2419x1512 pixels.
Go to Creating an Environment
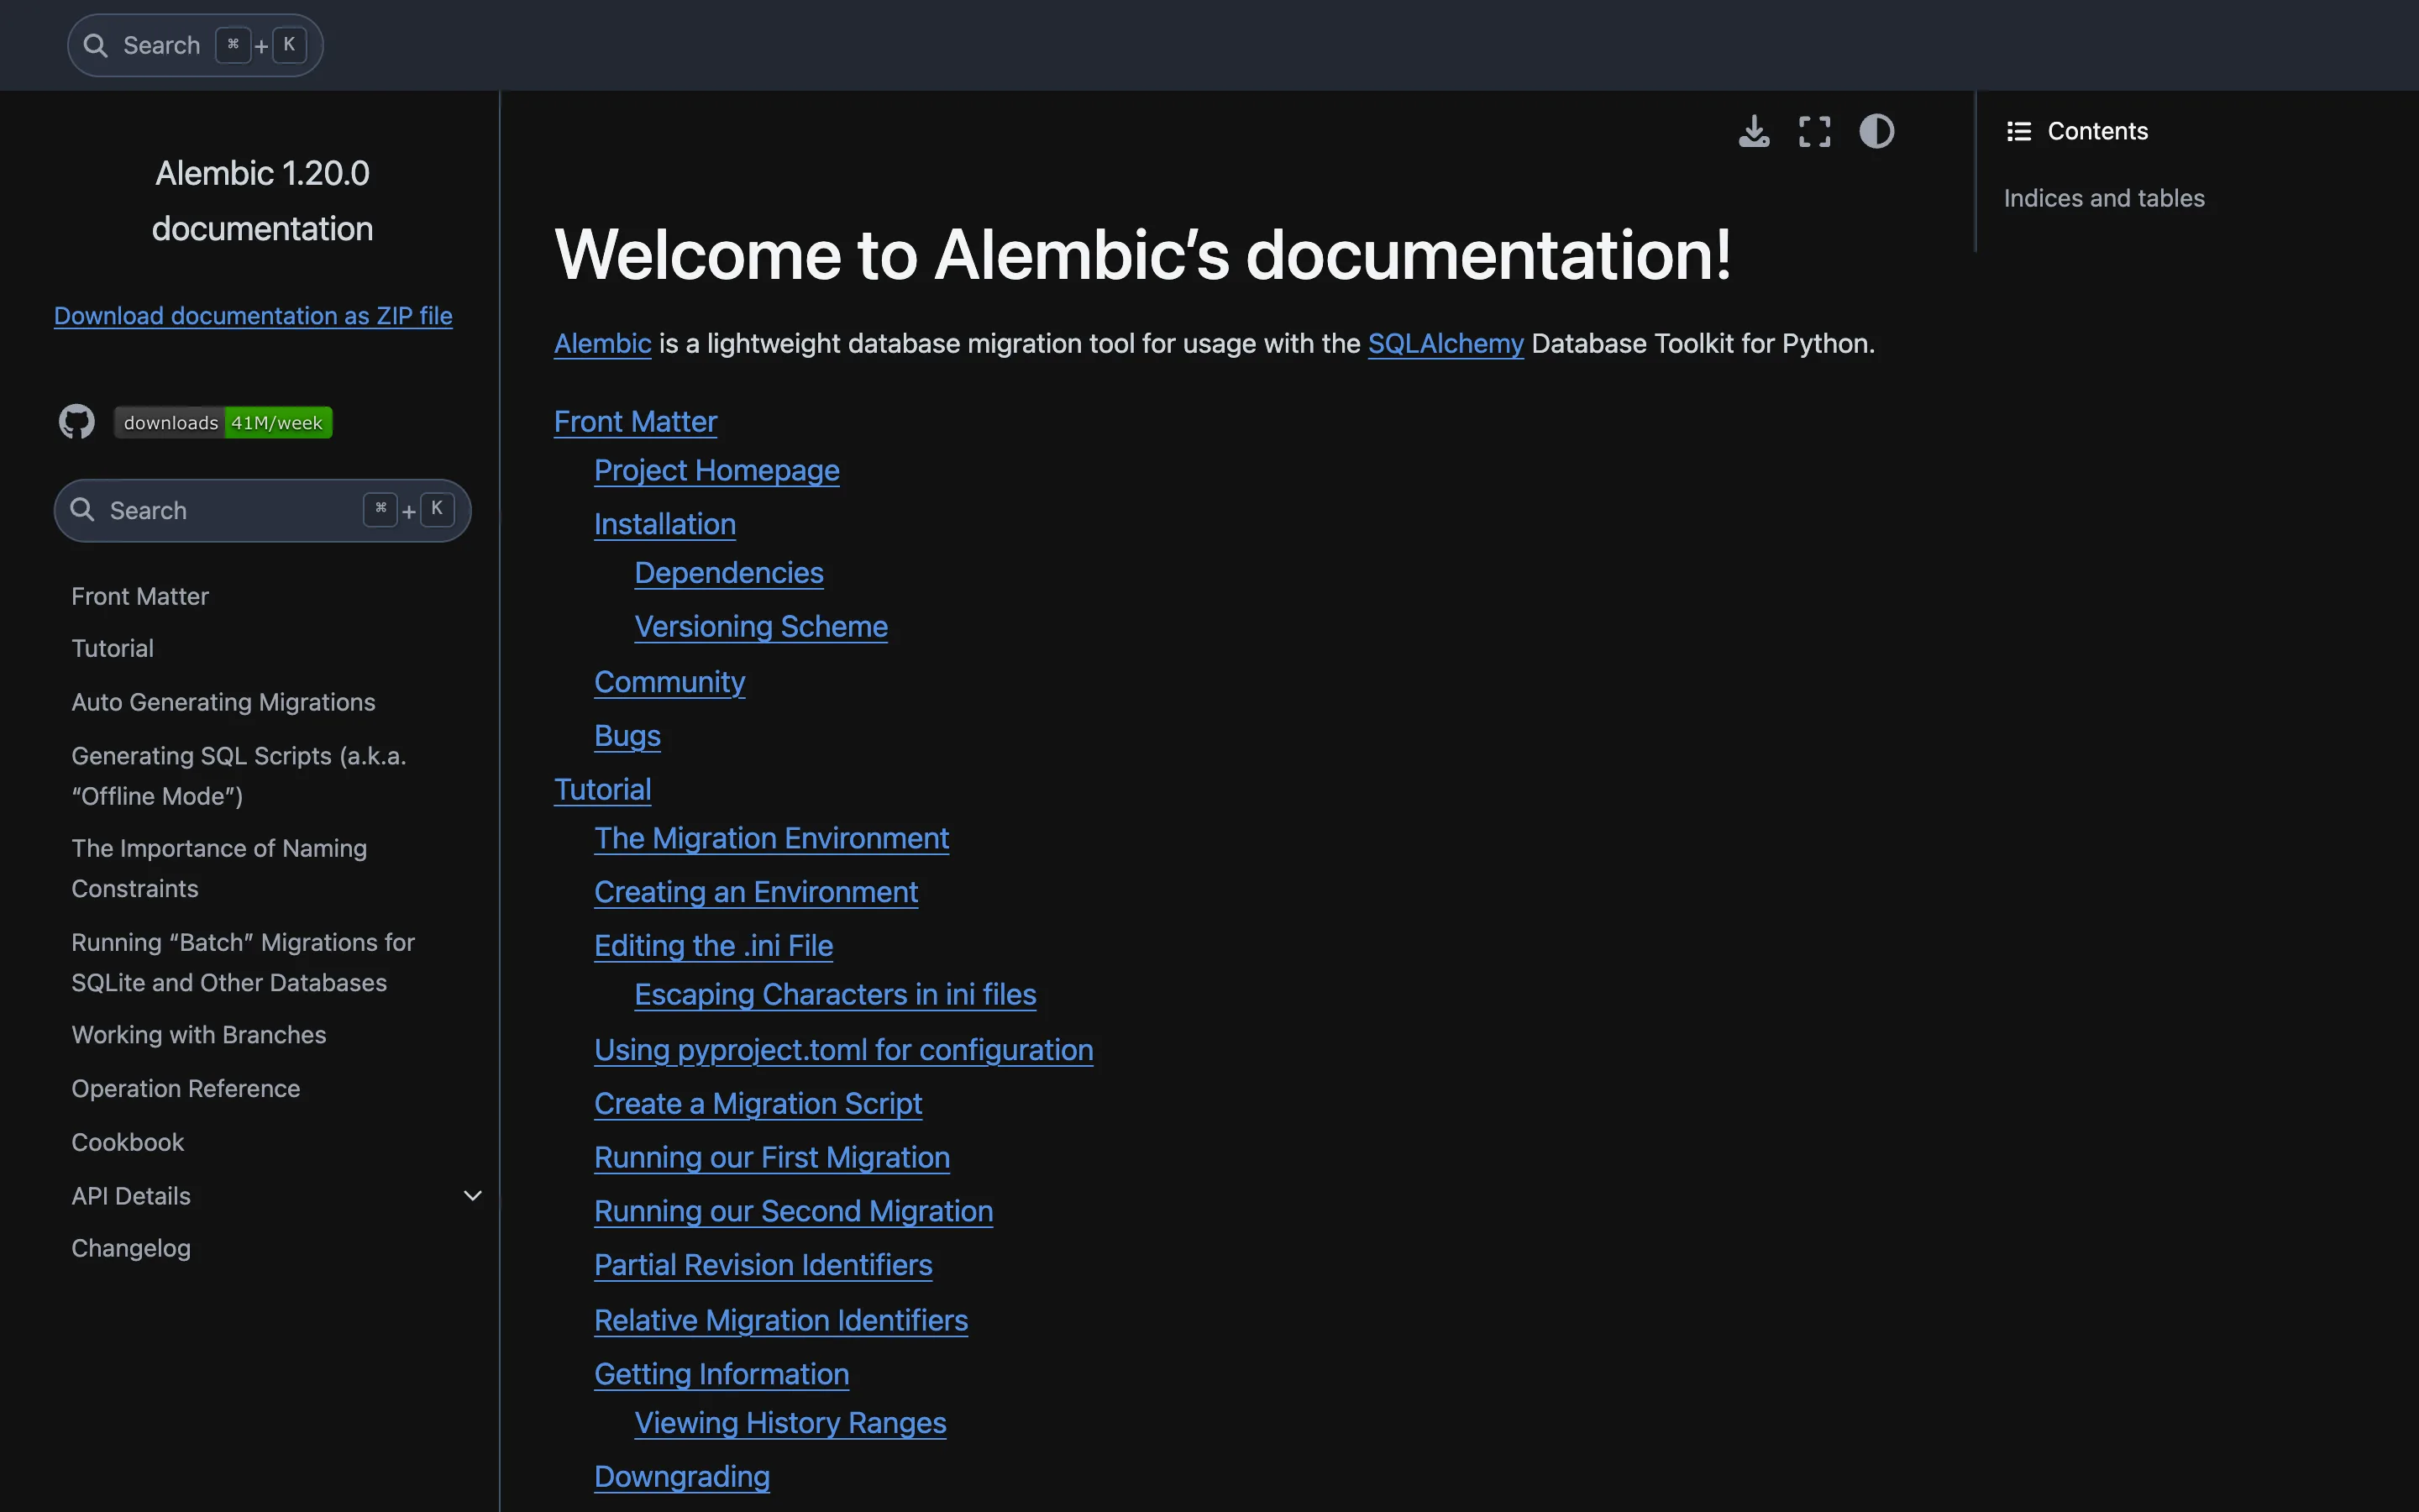click(x=756, y=892)
